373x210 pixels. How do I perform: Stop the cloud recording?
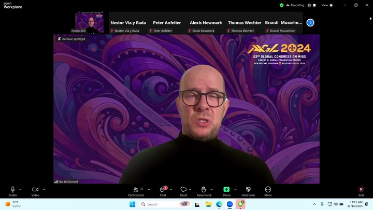[x=314, y=5]
